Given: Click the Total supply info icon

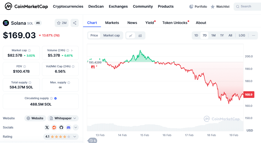Looking at the screenshot, I should (30, 83).
